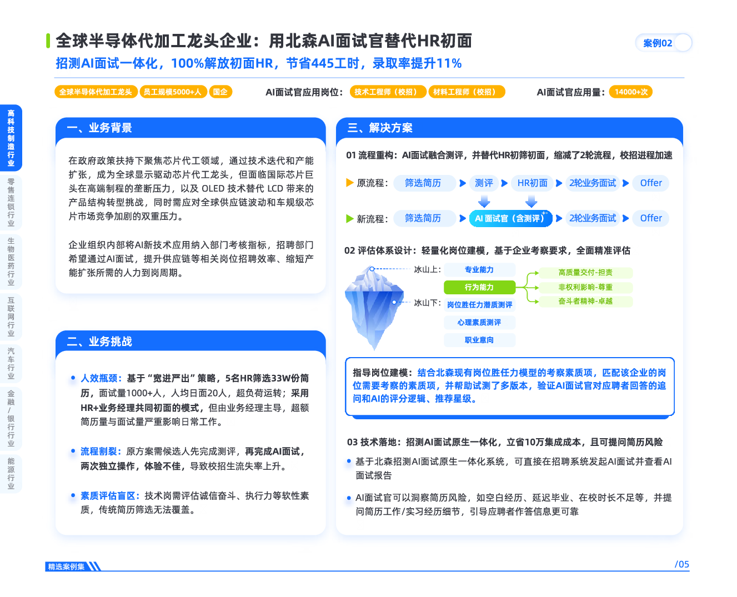This screenshot has height=597, width=737.
Task: Click the /05 page number
Action: click(682, 564)
